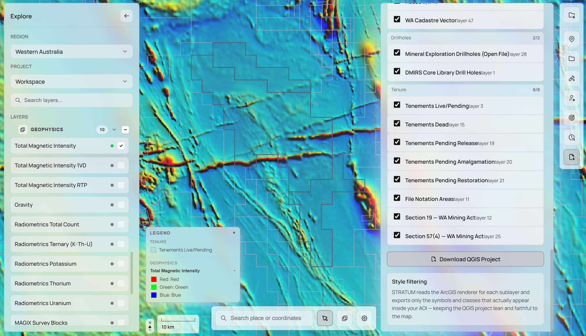Uncheck Mineral Exploration Drillholes (Open File)
The image size is (586, 336).
pyautogui.click(x=397, y=53)
